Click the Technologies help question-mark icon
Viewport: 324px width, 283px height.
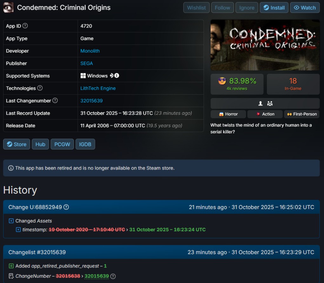[x=40, y=88]
